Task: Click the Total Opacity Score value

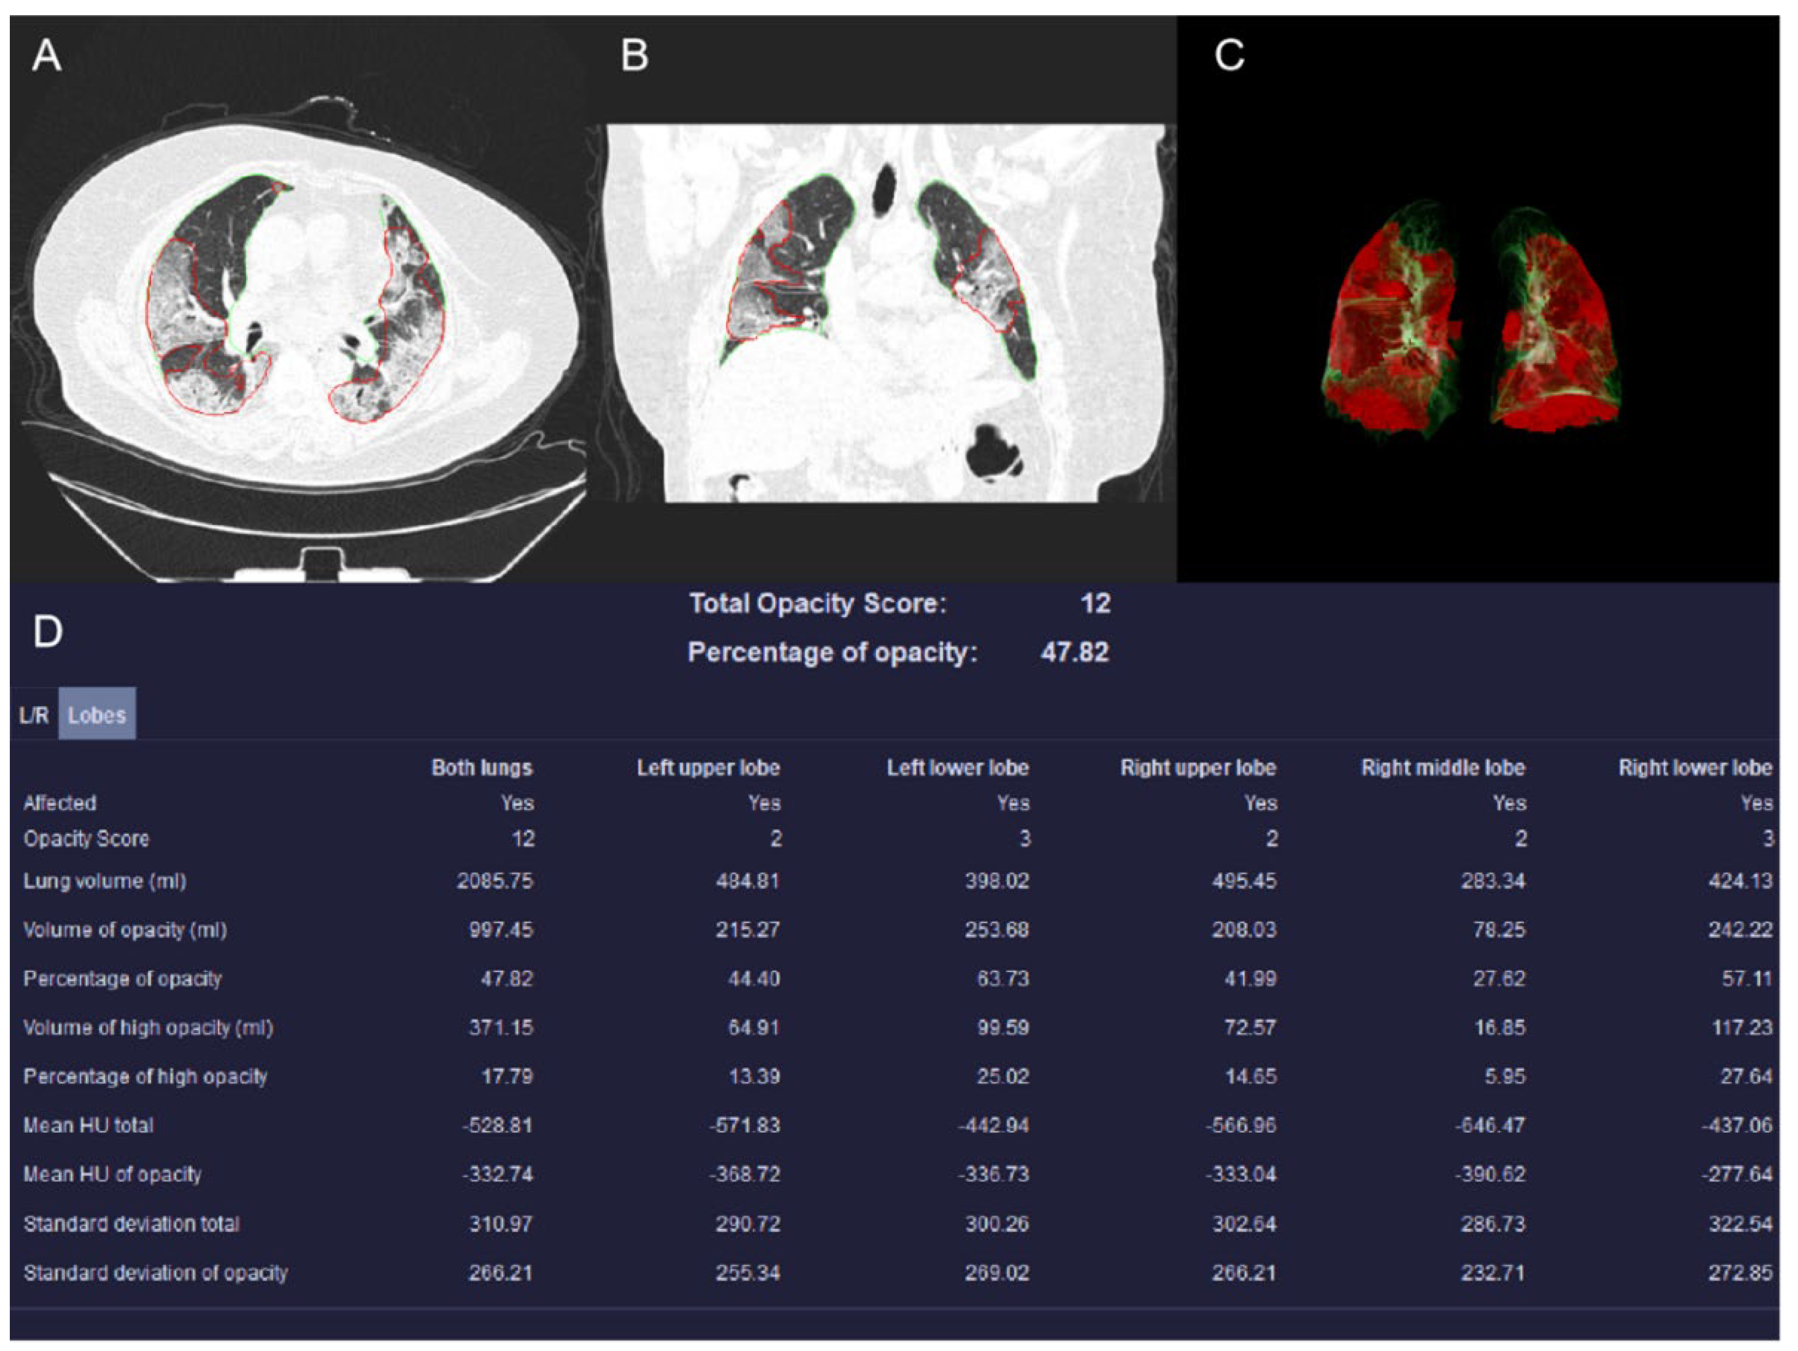Action: [1099, 603]
